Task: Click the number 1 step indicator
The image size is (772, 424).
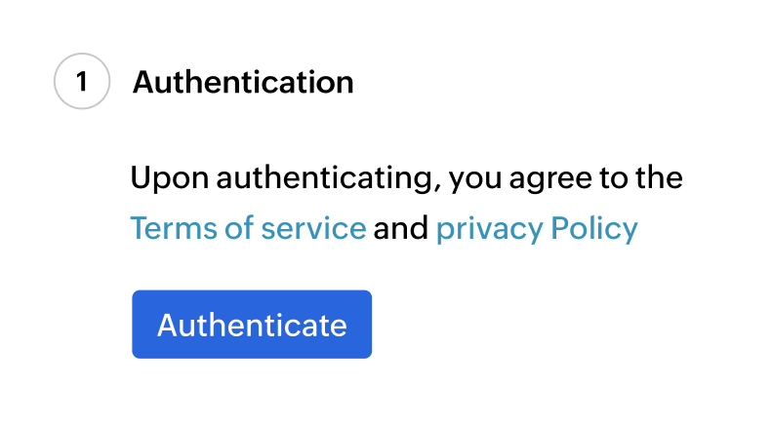Action: click(81, 83)
